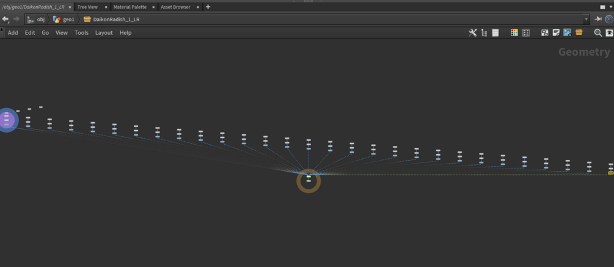Image resolution: width=614 pixels, height=267 pixels.
Task: Close the Material Palette tab
Action: click(x=153, y=7)
